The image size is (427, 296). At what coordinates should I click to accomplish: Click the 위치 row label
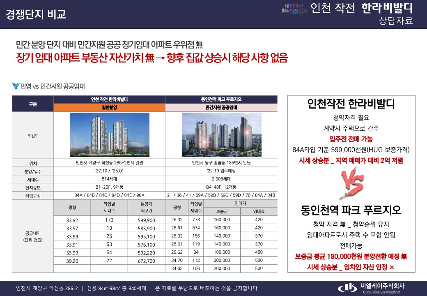(33, 163)
